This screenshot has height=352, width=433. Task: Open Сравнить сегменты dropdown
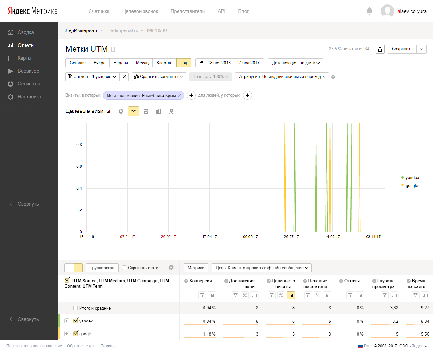(159, 77)
